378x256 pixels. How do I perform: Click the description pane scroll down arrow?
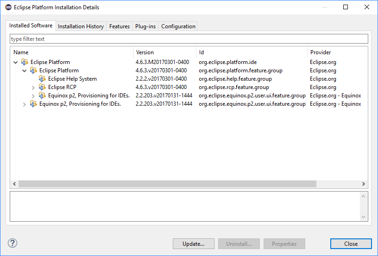[364, 217]
